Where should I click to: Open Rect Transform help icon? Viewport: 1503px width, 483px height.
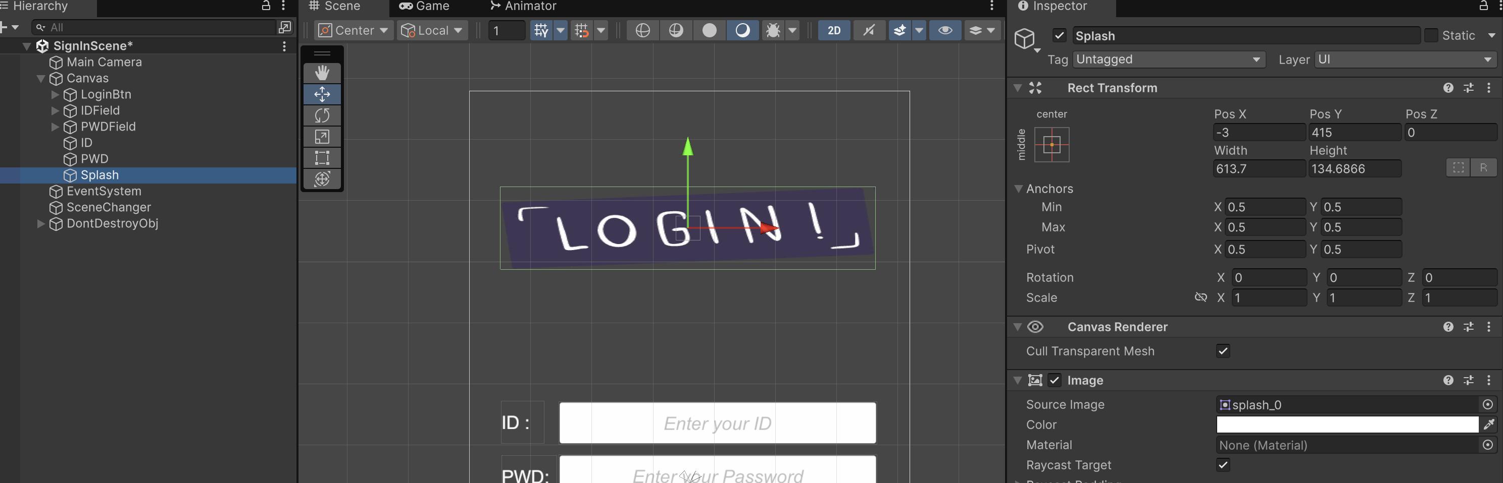(1448, 88)
